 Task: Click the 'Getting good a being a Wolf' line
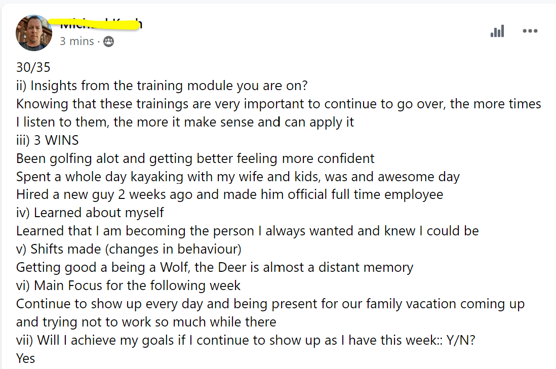pos(215,267)
